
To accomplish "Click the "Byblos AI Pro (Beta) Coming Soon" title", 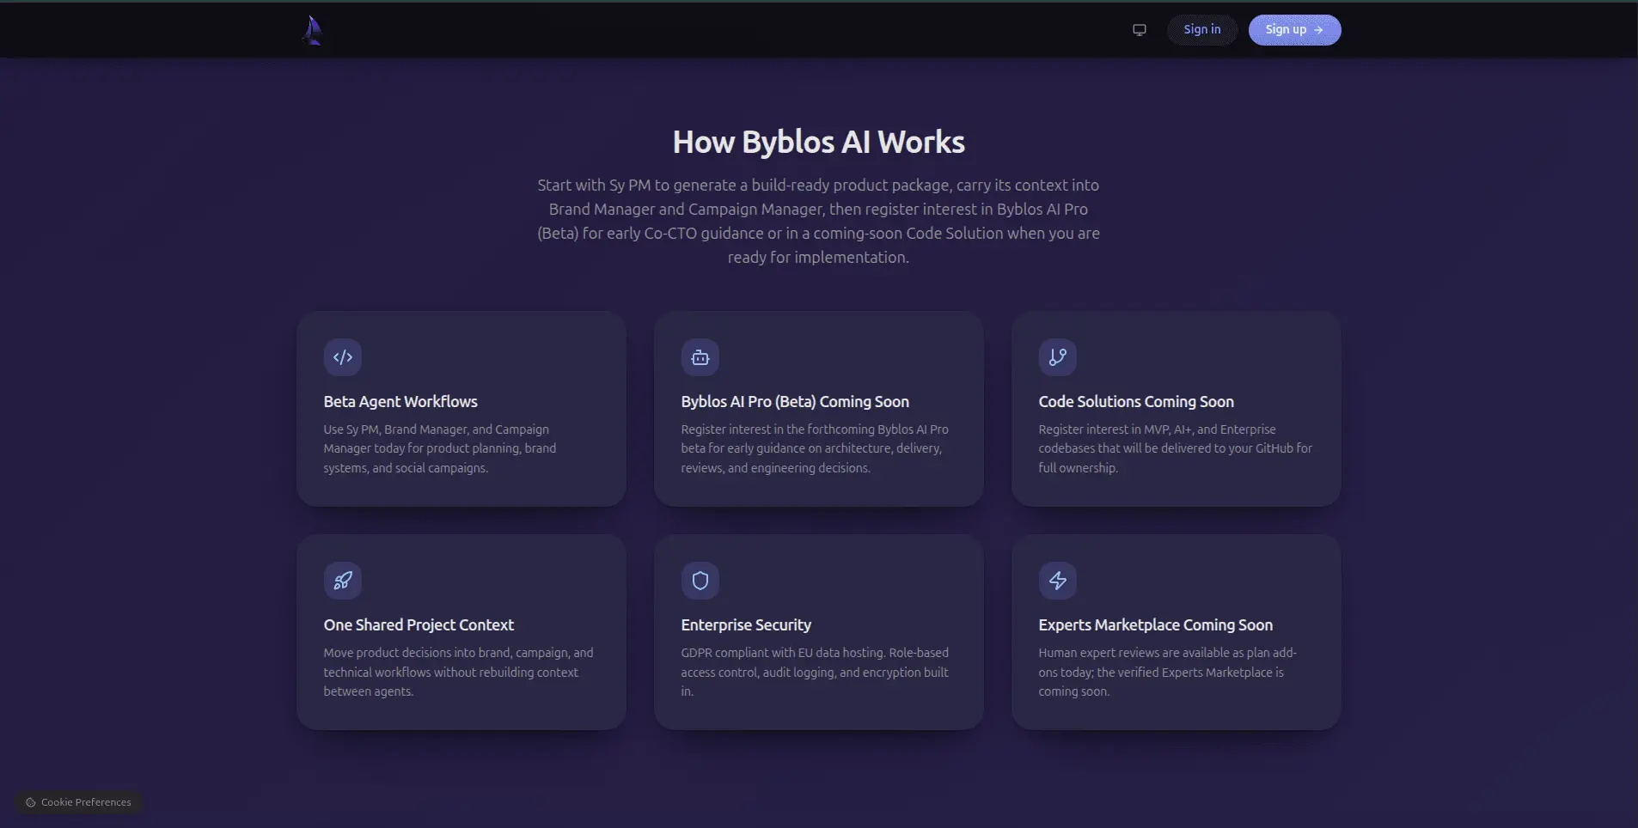I will 795,402.
